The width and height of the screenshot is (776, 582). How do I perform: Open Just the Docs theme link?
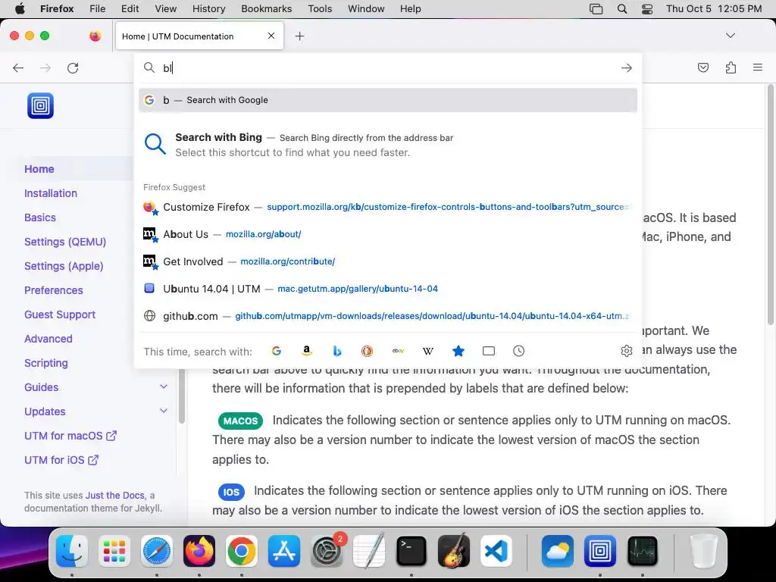click(115, 496)
